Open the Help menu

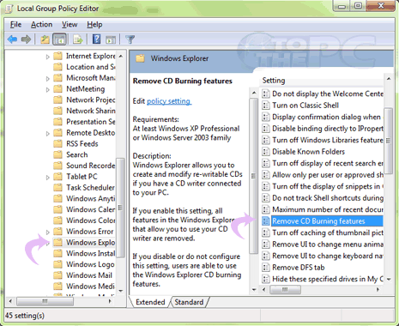point(94,25)
